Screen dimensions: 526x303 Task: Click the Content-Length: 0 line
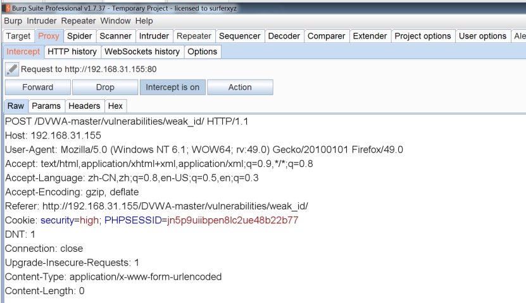(44, 290)
